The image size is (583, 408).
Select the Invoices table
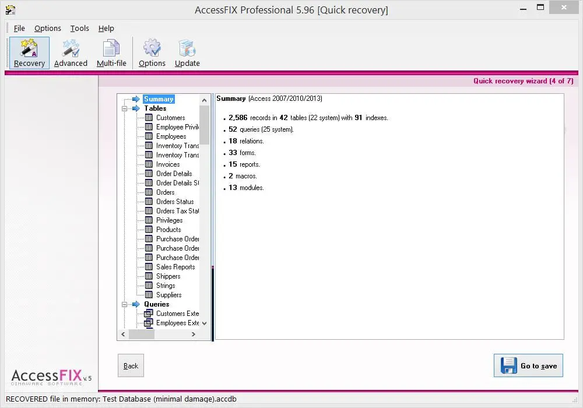click(168, 164)
